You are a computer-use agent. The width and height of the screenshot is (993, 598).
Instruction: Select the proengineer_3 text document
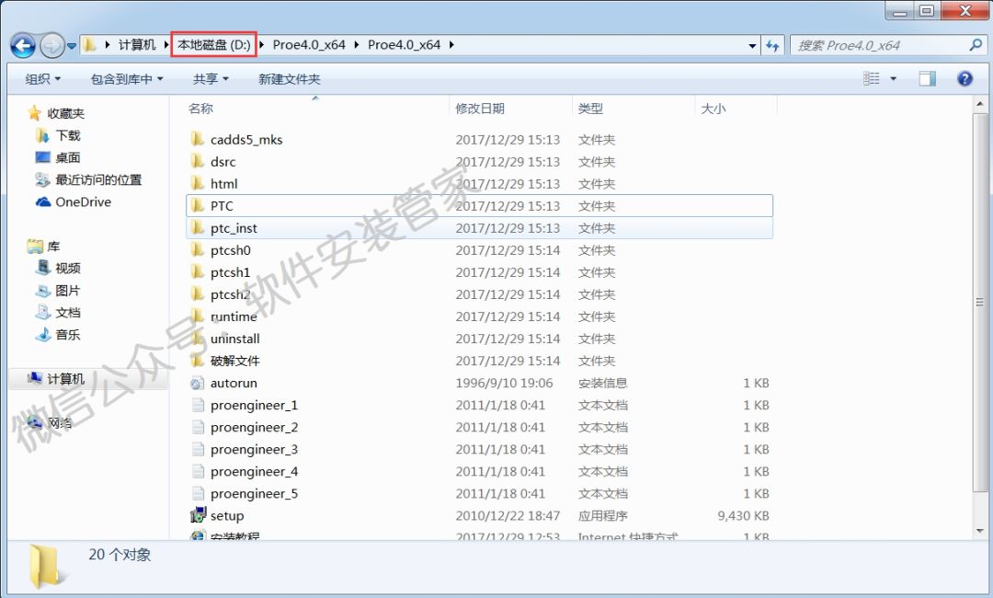254,450
